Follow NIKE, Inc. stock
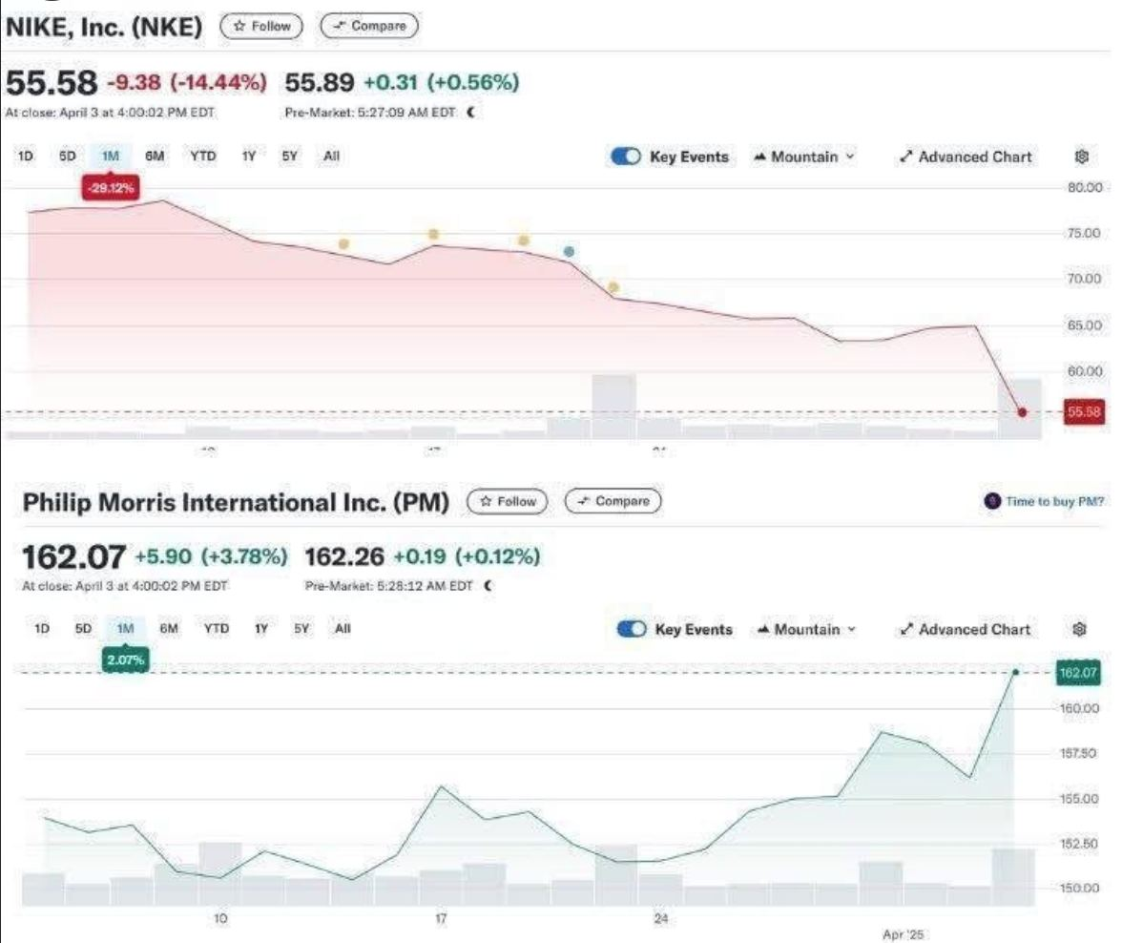This screenshot has height=943, width=1143. tap(260, 27)
